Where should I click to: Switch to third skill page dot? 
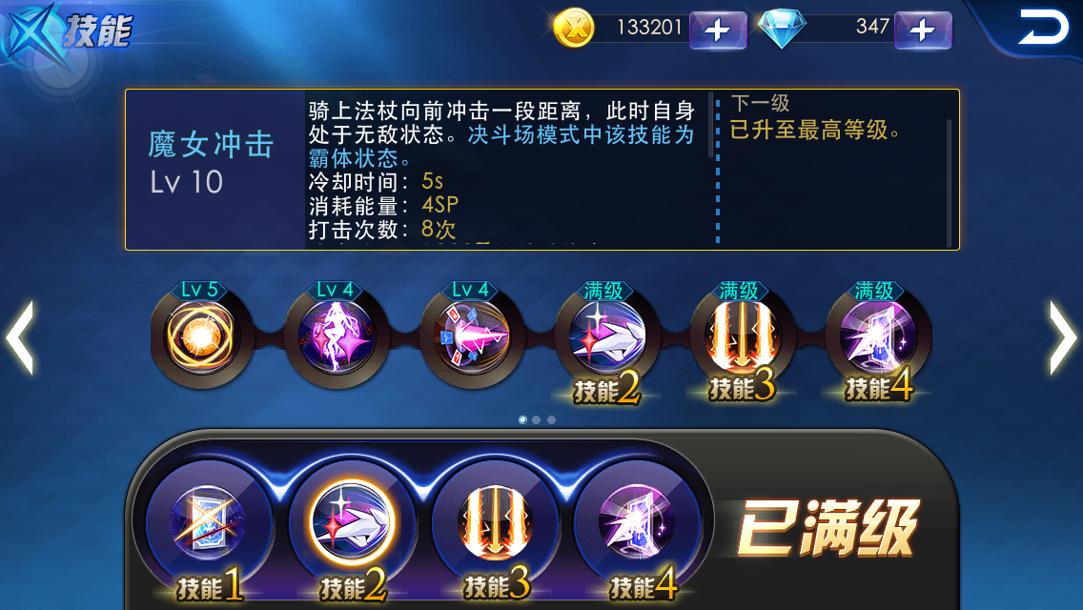[551, 419]
